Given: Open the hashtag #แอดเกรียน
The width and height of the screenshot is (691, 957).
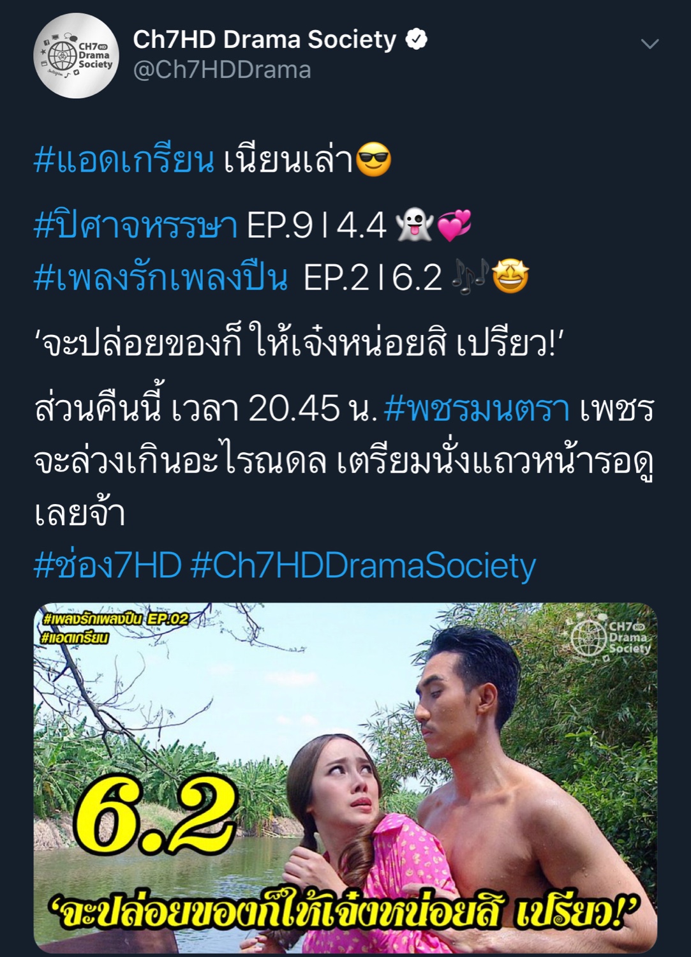Looking at the screenshot, I should point(124,160).
